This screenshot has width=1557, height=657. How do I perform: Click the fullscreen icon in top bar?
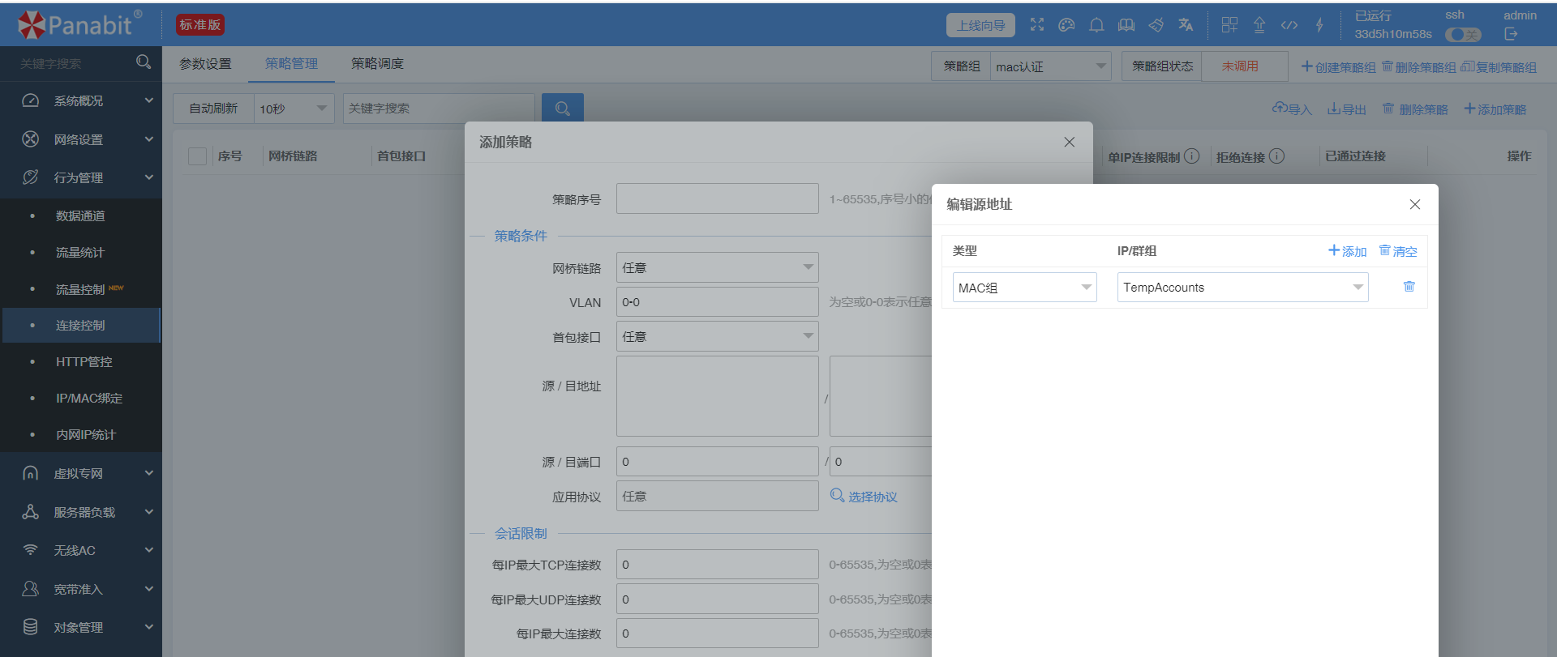(1037, 25)
